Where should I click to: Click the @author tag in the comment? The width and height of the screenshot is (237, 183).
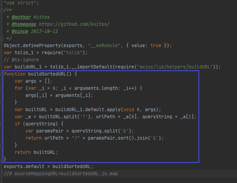(21, 17)
